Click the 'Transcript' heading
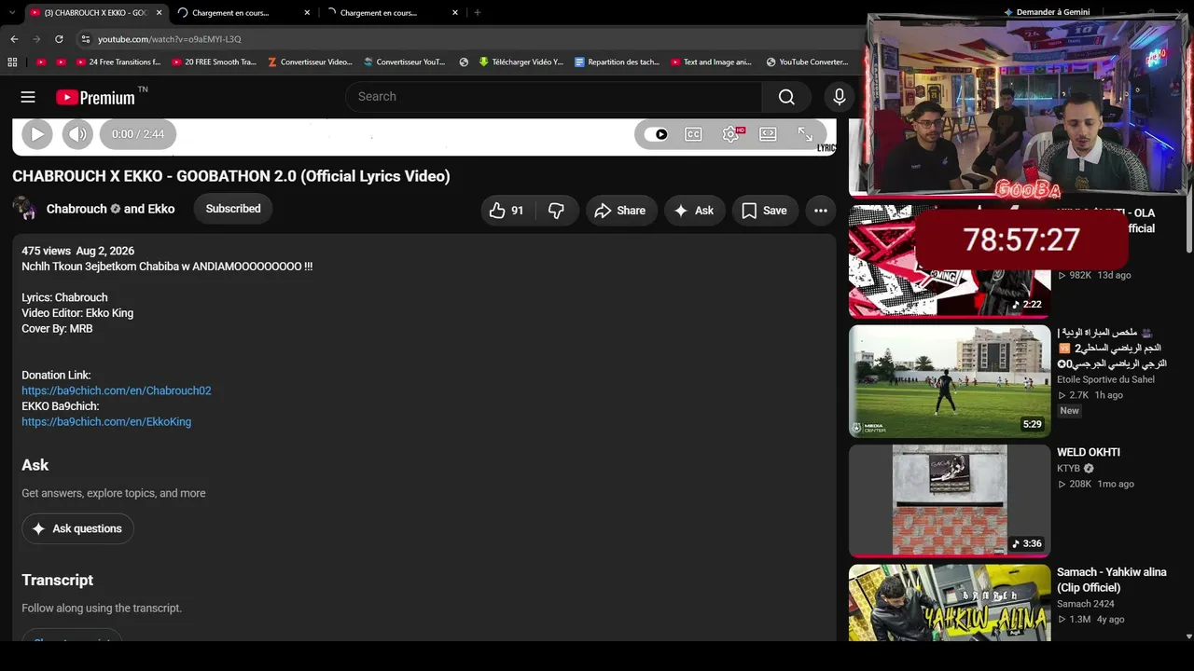The width and height of the screenshot is (1194, 671). coord(58,580)
